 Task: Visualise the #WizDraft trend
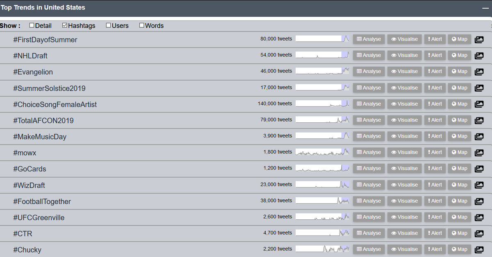click(404, 185)
